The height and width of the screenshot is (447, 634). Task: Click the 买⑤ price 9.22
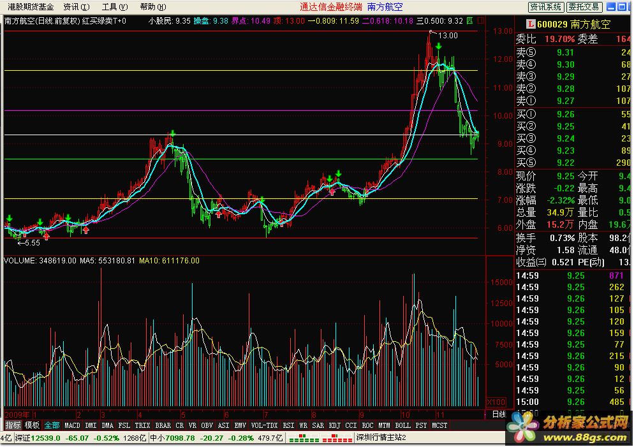coord(565,163)
